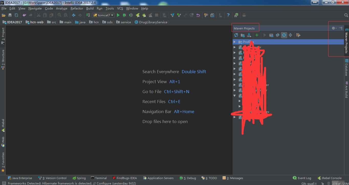Open the Database side tab
The image size is (349, 185).
[x=346, y=68]
